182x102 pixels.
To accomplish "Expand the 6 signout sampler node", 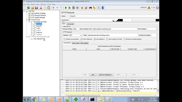I will pyautogui.click(x=32, y=33).
